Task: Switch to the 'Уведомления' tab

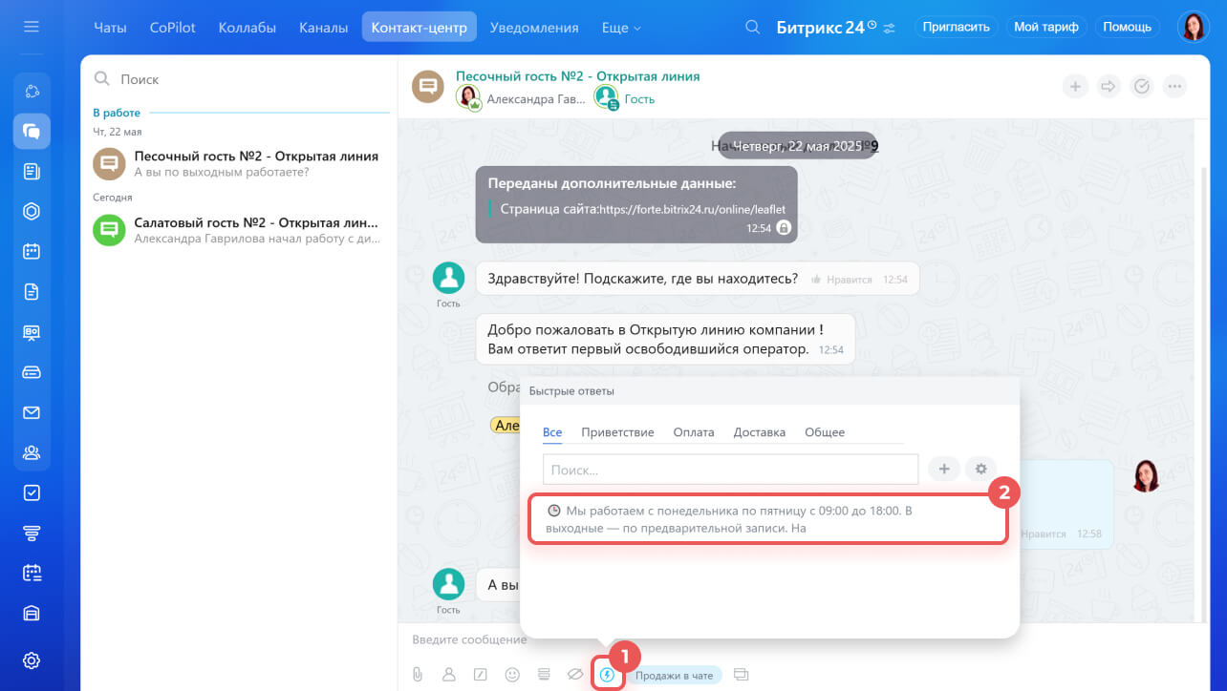Action: (534, 28)
